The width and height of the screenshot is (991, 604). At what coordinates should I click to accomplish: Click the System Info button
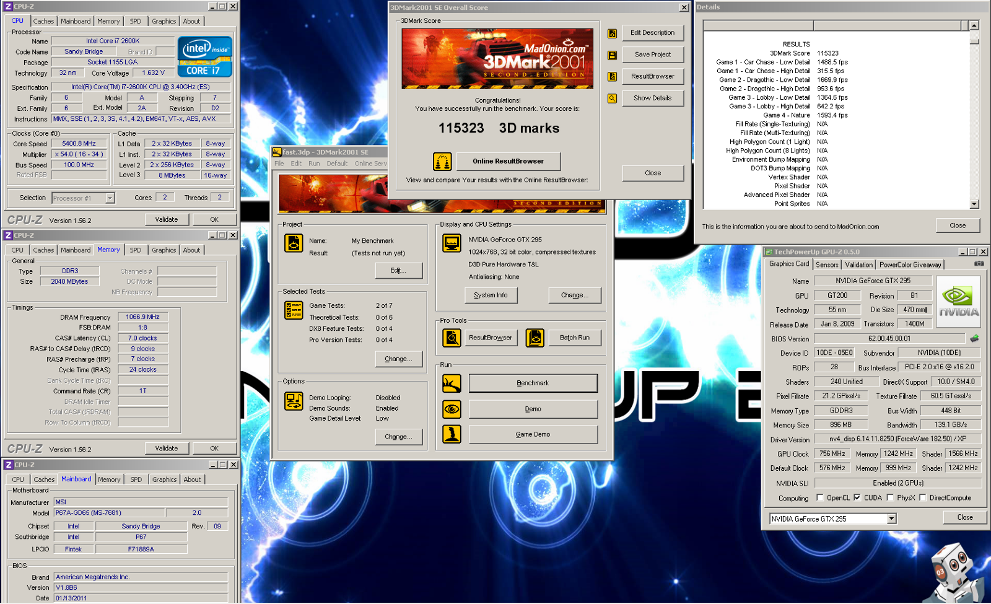491,295
